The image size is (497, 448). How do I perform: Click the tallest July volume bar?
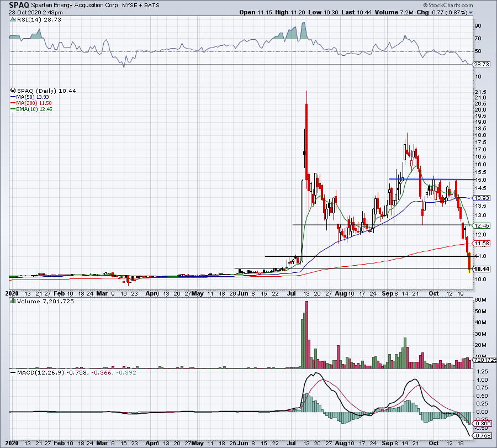306,335
